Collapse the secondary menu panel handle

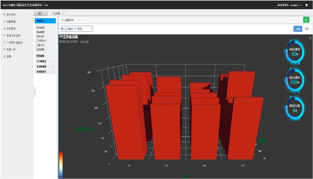pyautogui.click(x=35, y=92)
